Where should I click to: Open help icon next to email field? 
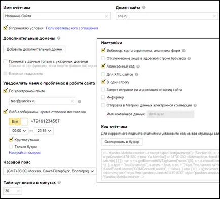80,101
